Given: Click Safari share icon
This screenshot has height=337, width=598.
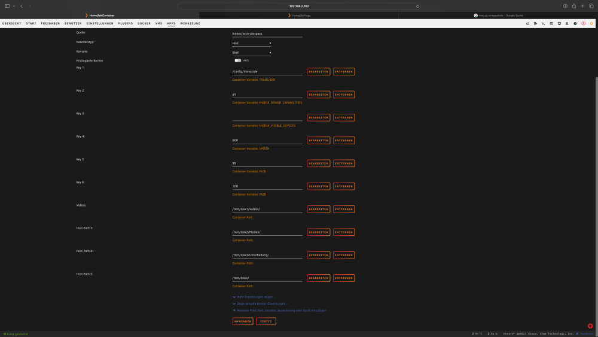Looking at the screenshot, I should (x=574, y=6).
